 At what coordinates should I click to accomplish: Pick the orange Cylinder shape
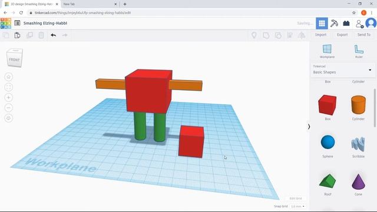358,105
